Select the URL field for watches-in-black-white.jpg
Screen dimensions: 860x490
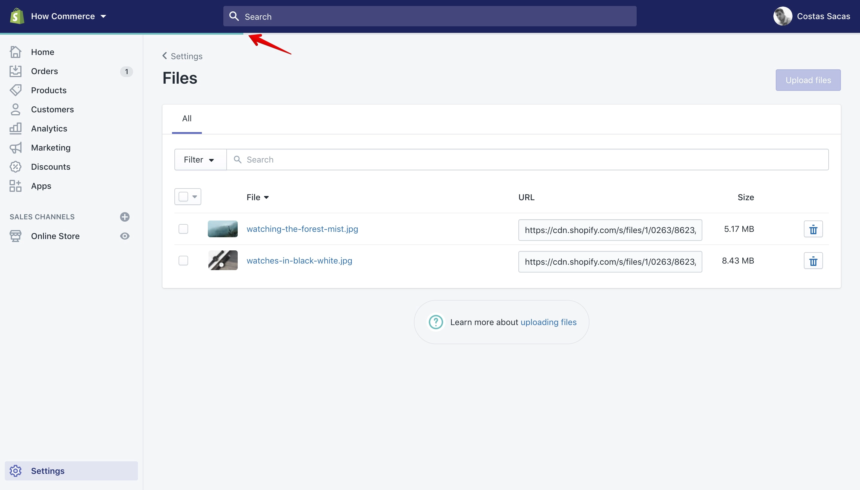[x=610, y=262]
